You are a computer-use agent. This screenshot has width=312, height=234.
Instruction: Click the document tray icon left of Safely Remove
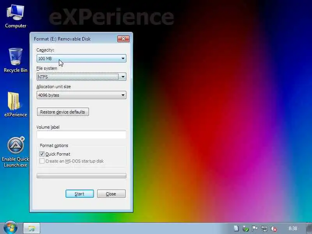[x=236, y=229]
